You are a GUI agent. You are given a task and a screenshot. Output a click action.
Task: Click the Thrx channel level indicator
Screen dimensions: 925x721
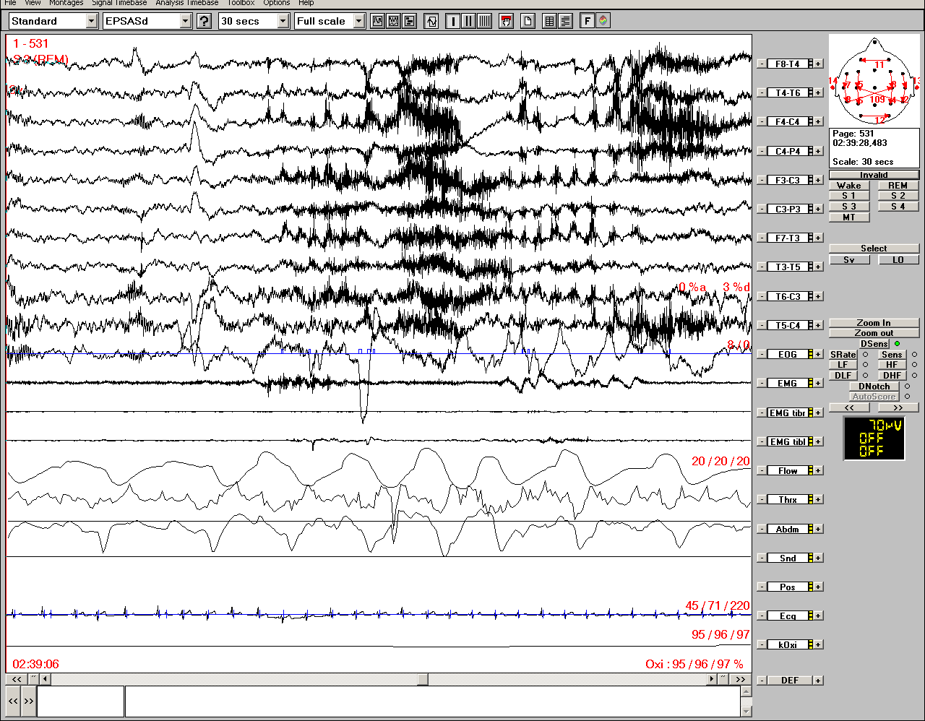coord(811,500)
